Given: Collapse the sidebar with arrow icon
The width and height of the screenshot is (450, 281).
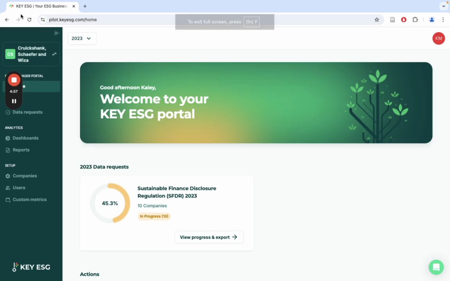Looking at the screenshot, I should [57, 33].
